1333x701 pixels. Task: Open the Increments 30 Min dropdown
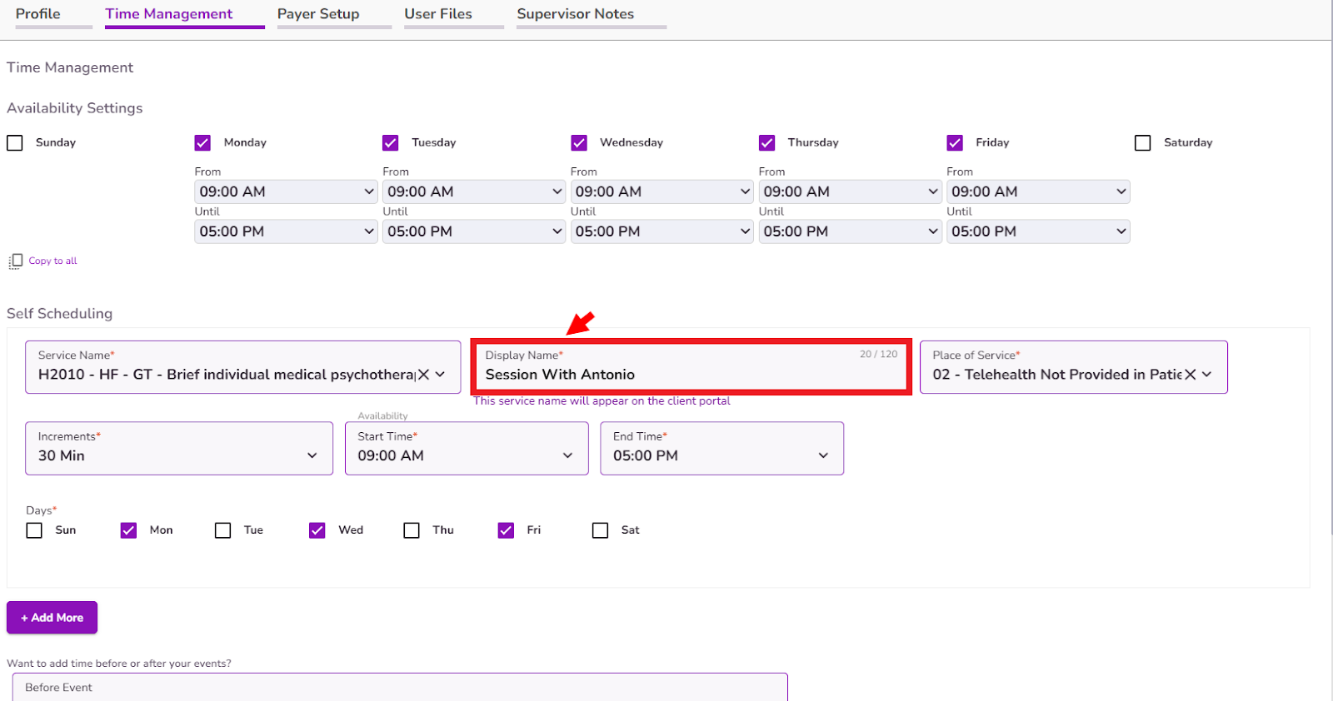pos(179,448)
